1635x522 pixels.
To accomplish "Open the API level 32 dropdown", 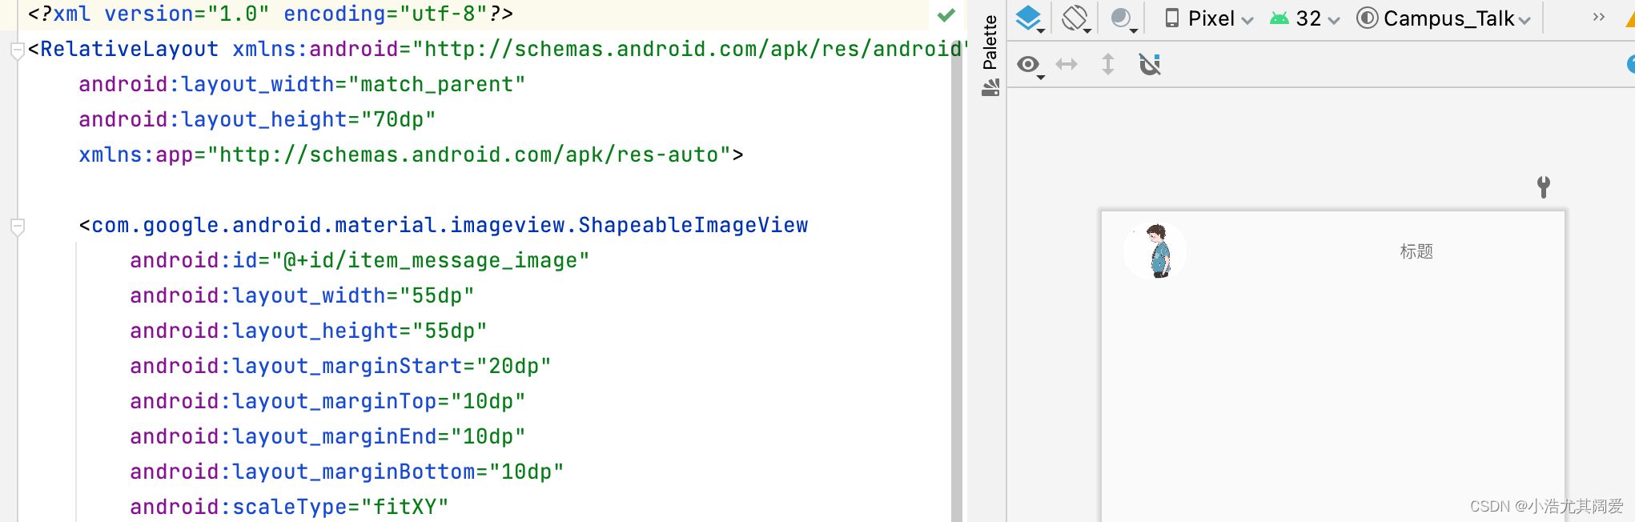I will point(1305,18).
